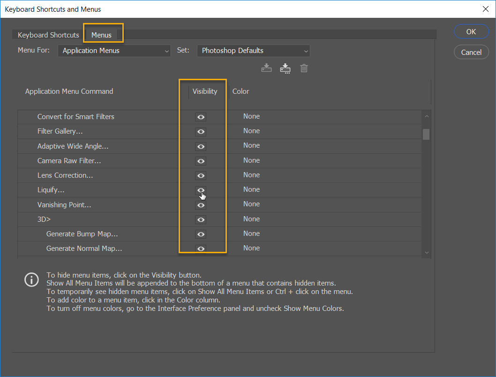Image resolution: width=496 pixels, height=377 pixels.
Task: Open the Set dropdown showing Photoshop Defaults
Action: pos(253,50)
